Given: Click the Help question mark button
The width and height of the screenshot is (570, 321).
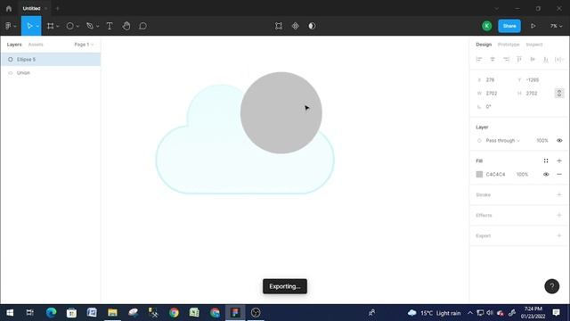Looking at the screenshot, I should (x=552, y=286).
